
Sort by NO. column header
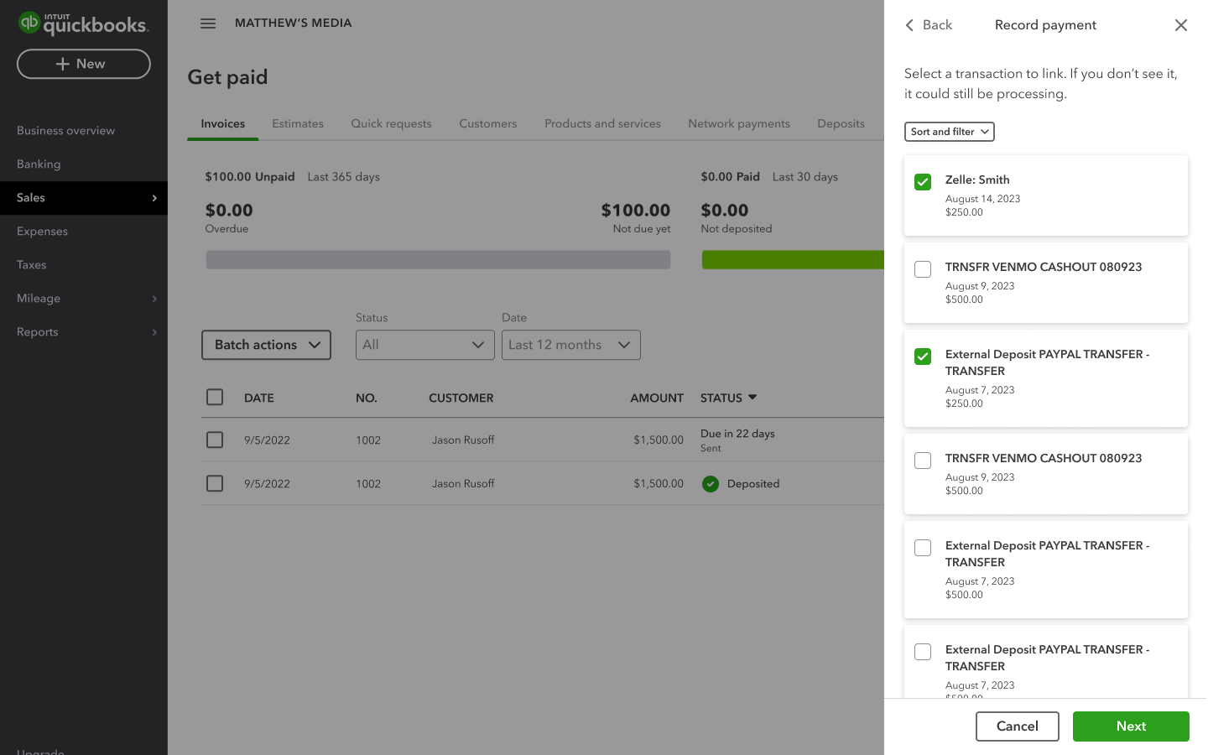click(367, 398)
